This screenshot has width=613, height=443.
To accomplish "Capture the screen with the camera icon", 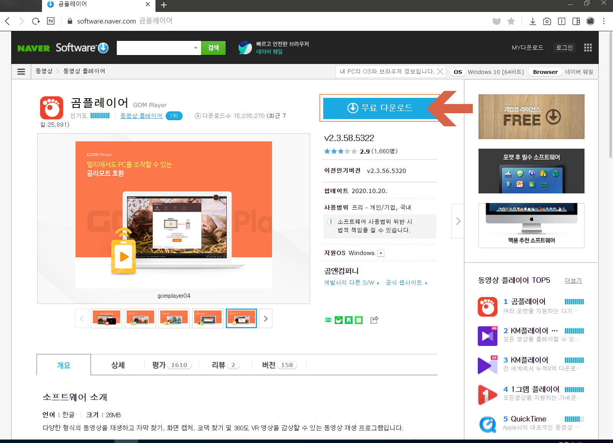I will coord(547,21).
